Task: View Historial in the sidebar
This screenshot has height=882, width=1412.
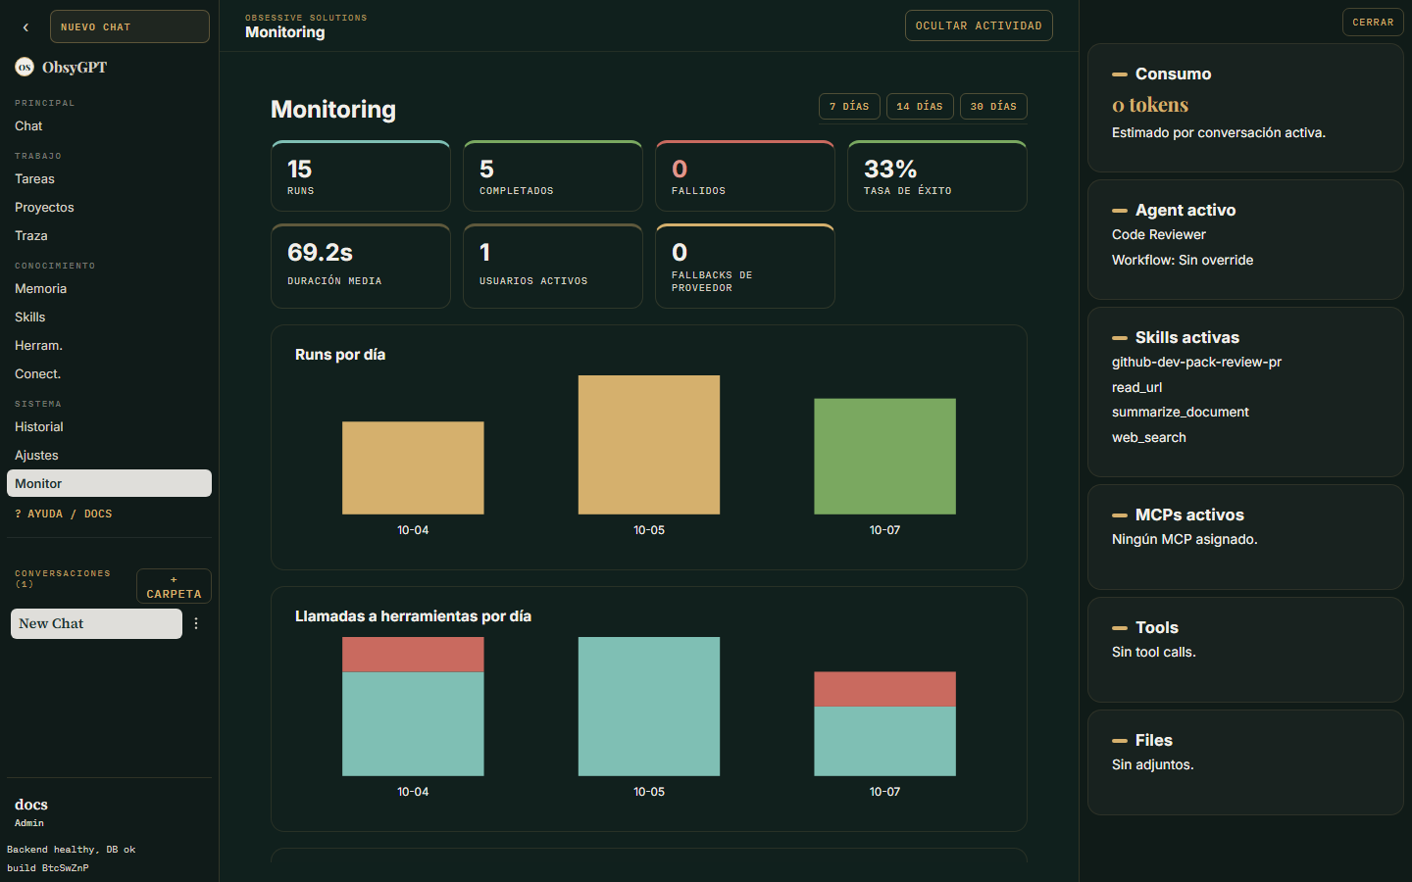Action: [109, 427]
